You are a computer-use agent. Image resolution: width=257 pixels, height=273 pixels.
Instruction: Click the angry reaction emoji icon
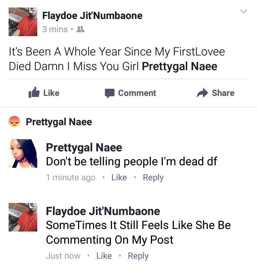coord(14,122)
